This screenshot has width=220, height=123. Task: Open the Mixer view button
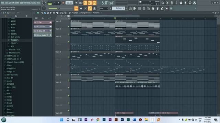(x=144, y=9)
